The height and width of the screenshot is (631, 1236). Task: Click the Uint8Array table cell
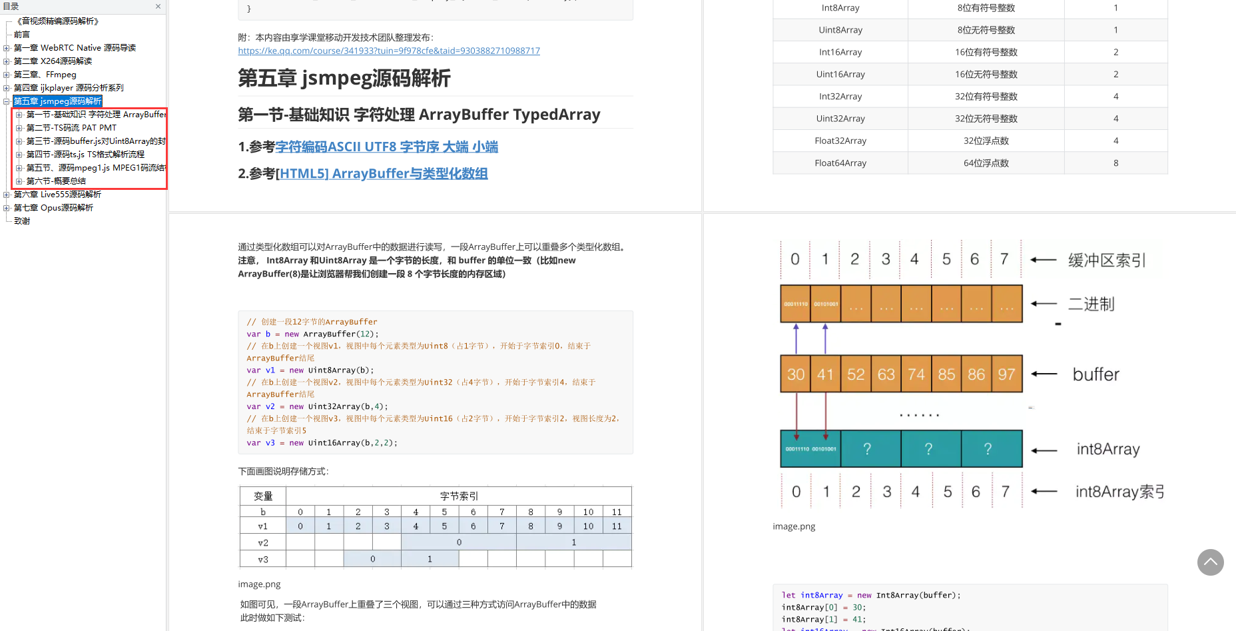(840, 30)
